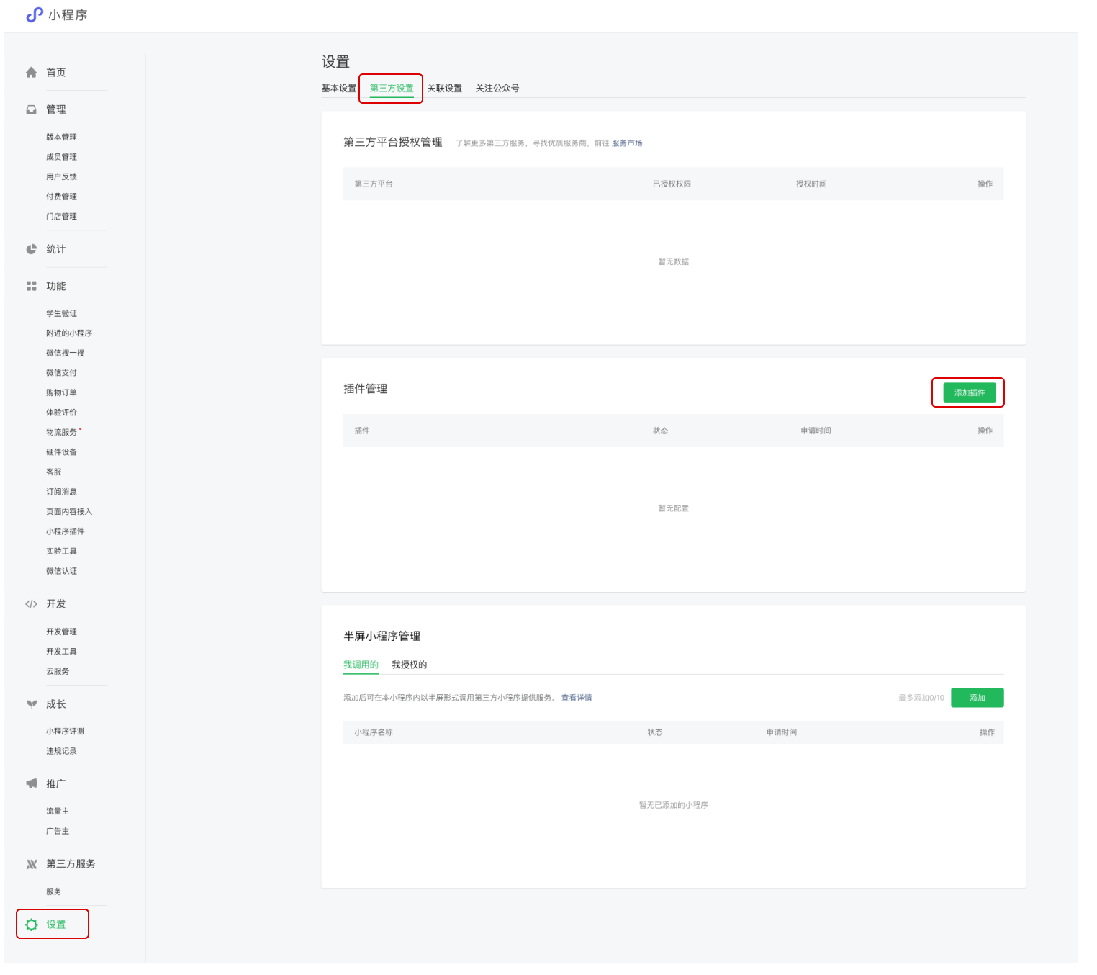This screenshot has height=975, width=1097.
Task: Switch to 我授权的 tab
Action: (x=409, y=665)
